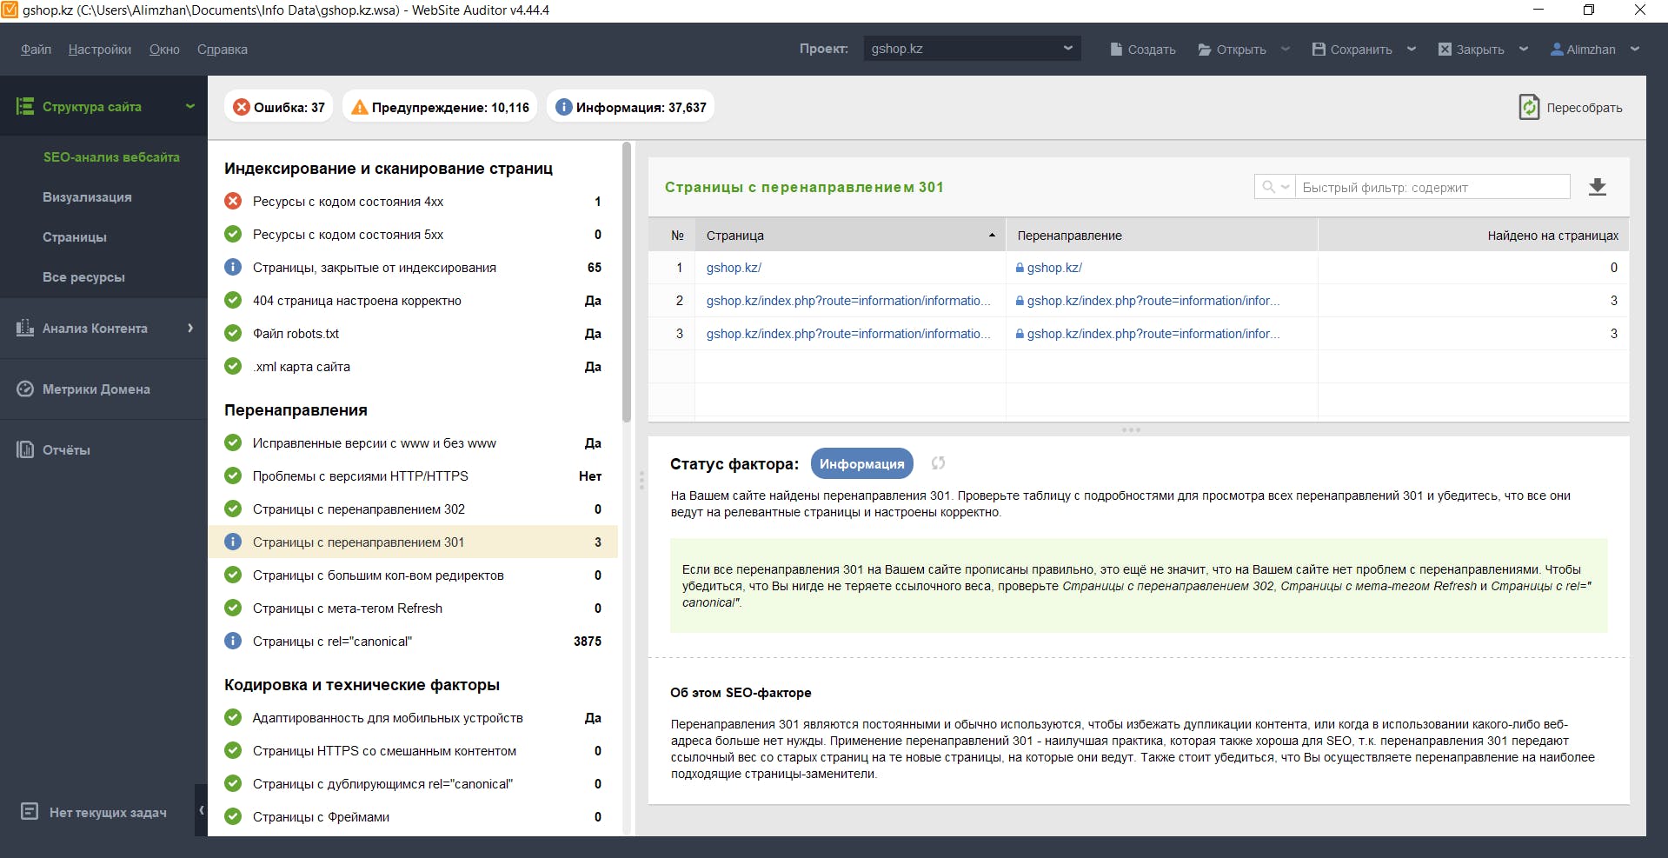Click the Нет текущих задач tasks icon
Screen dimensions: 1668x858
pyautogui.click(x=30, y=812)
